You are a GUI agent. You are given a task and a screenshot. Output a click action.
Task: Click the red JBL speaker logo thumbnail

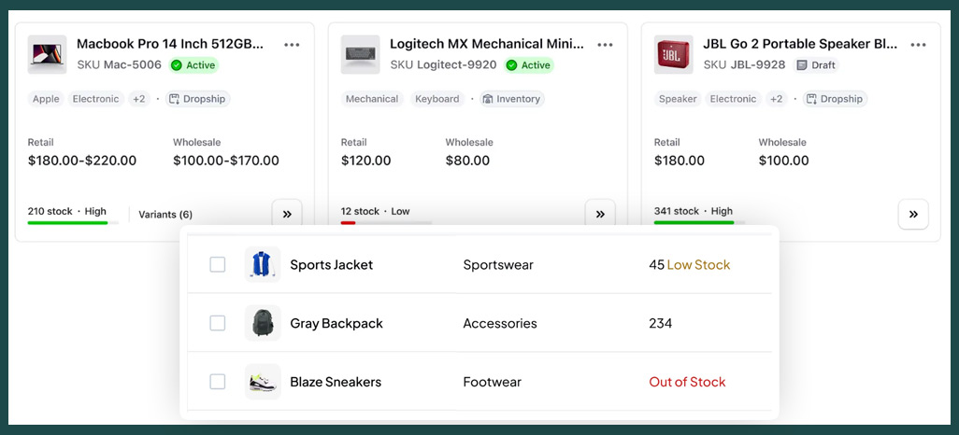[673, 54]
